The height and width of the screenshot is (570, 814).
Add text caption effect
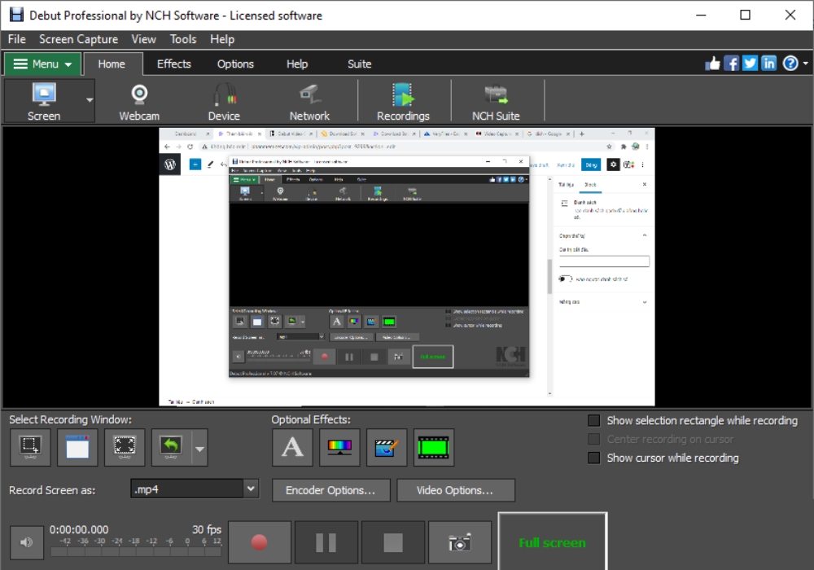point(292,447)
